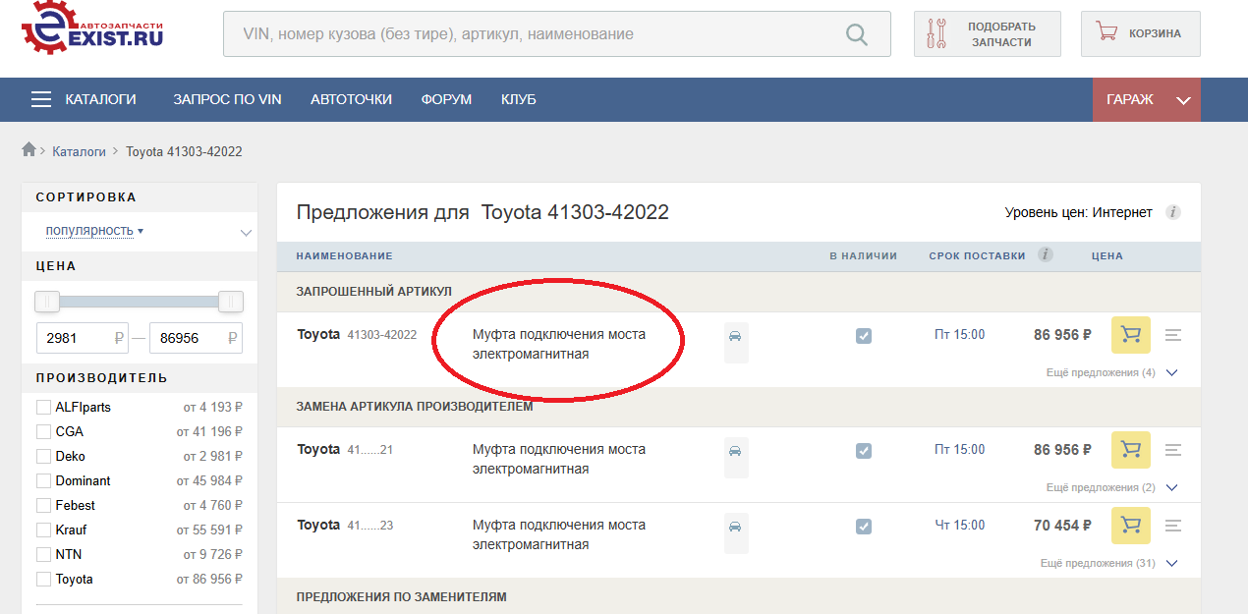
Task: Add Toyota 41303-42022 to cart
Action: point(1131,335)
